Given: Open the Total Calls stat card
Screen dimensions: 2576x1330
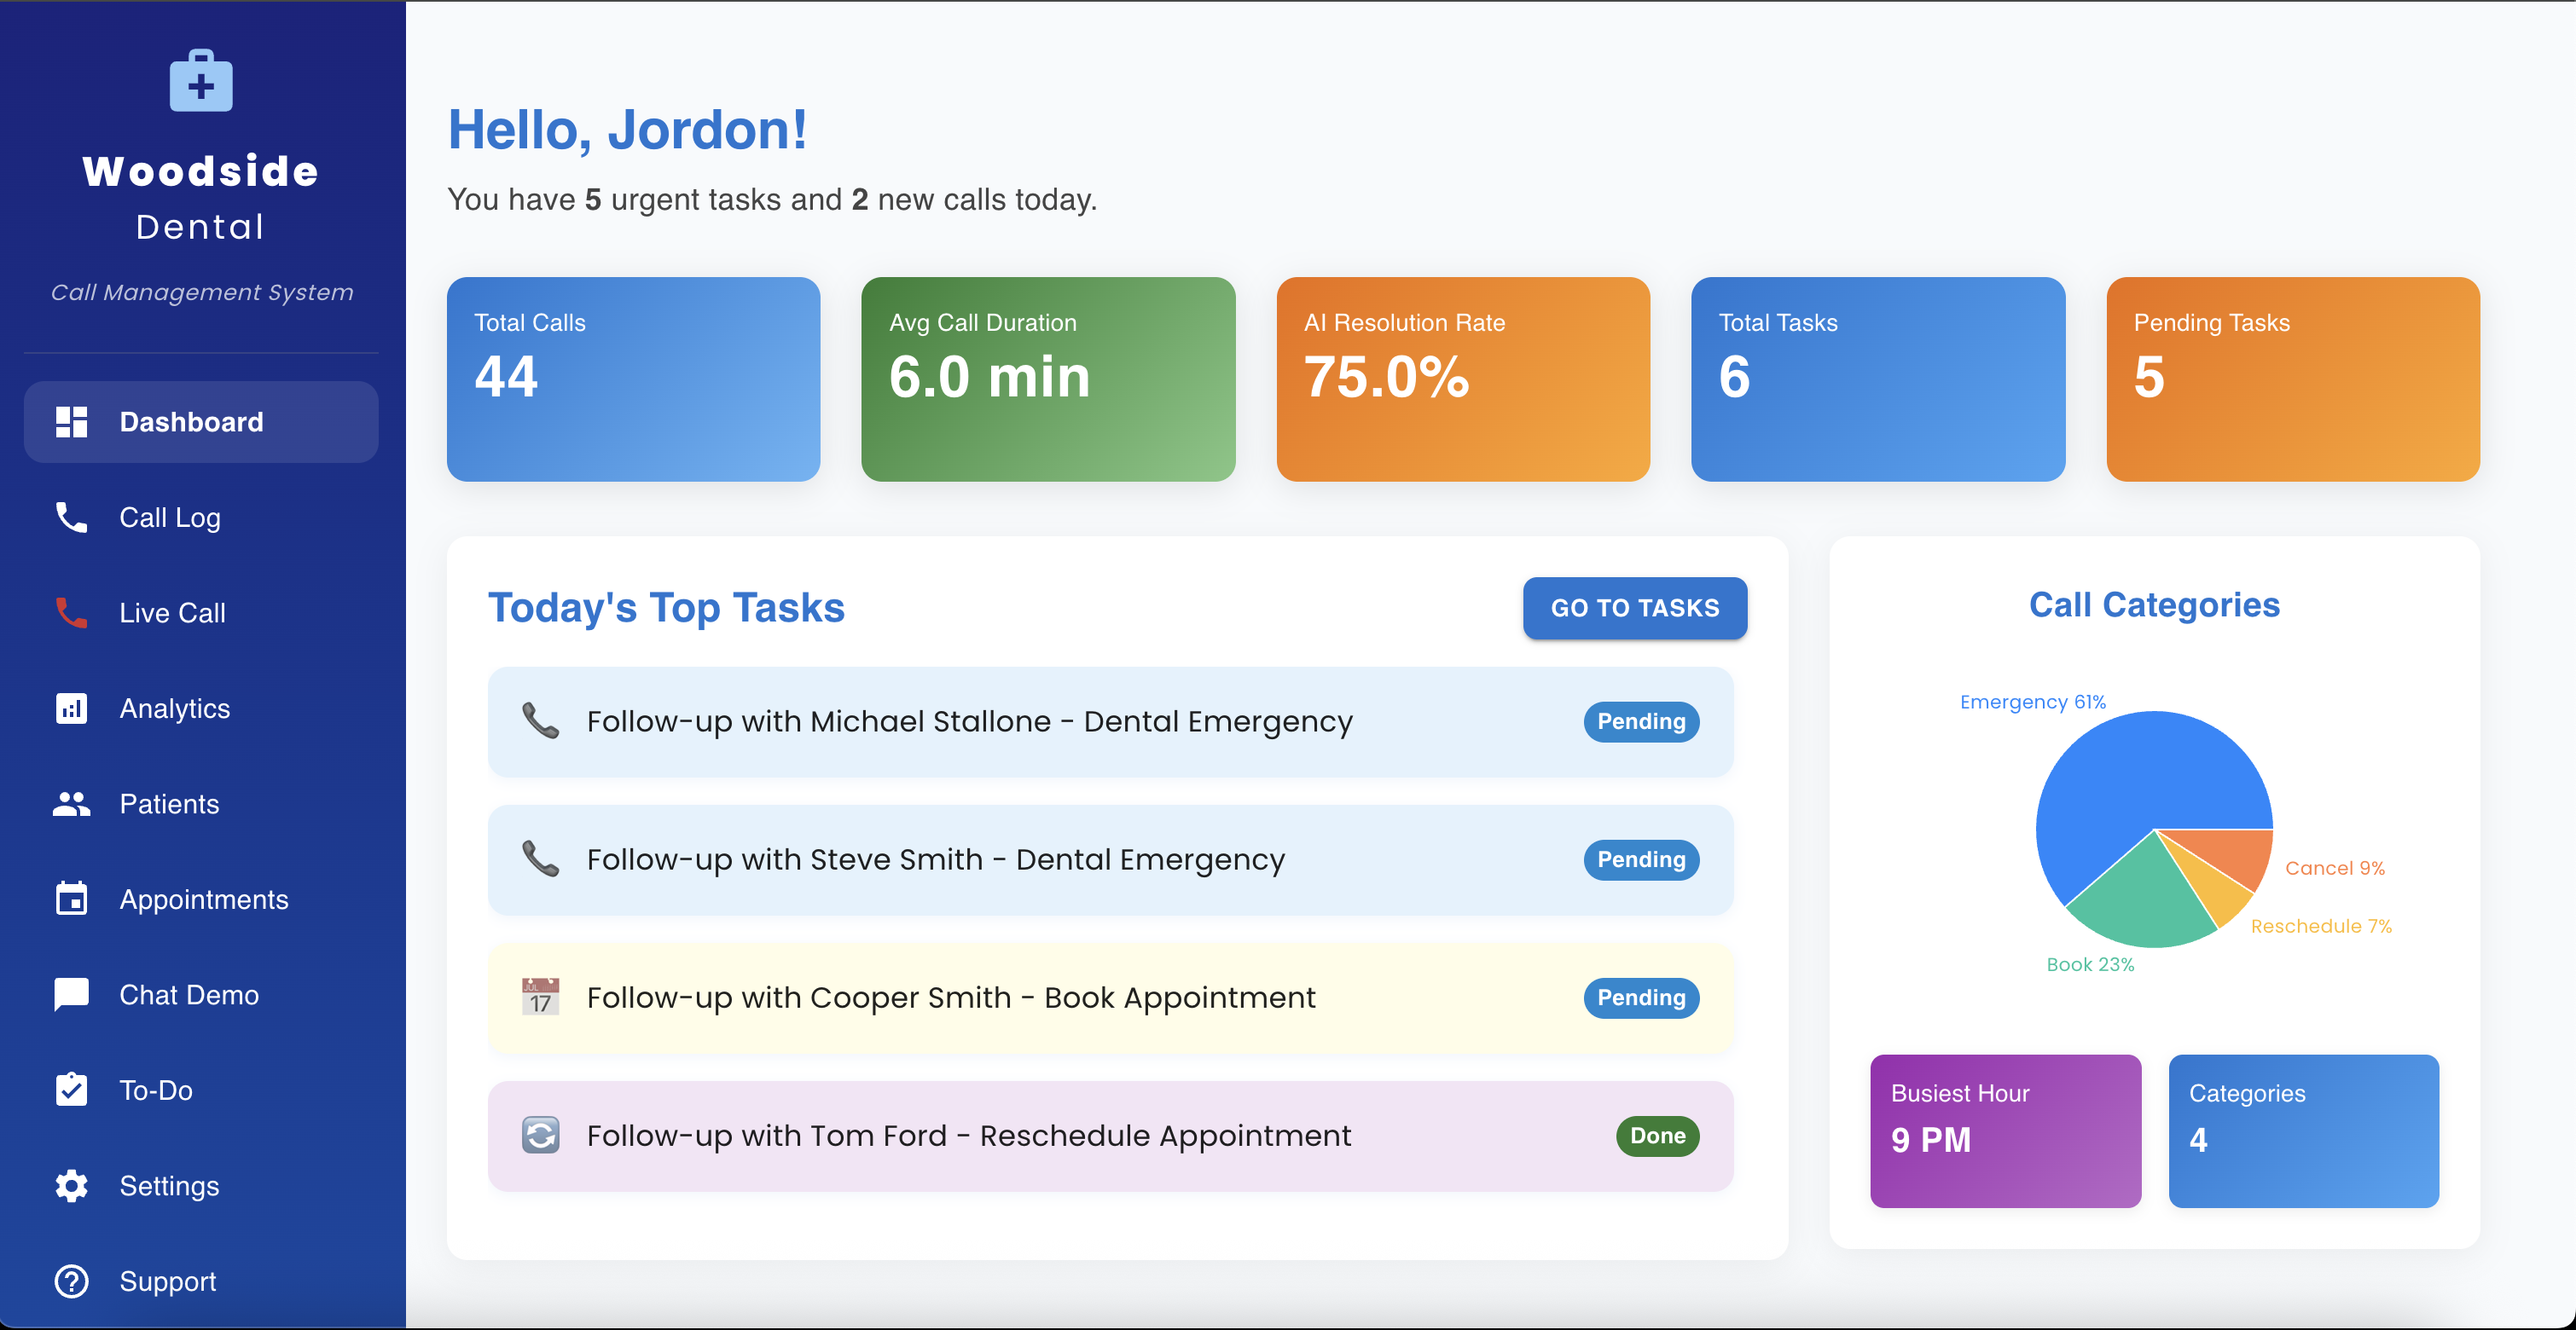Looking at the screenshot, I should click(633, 379).
